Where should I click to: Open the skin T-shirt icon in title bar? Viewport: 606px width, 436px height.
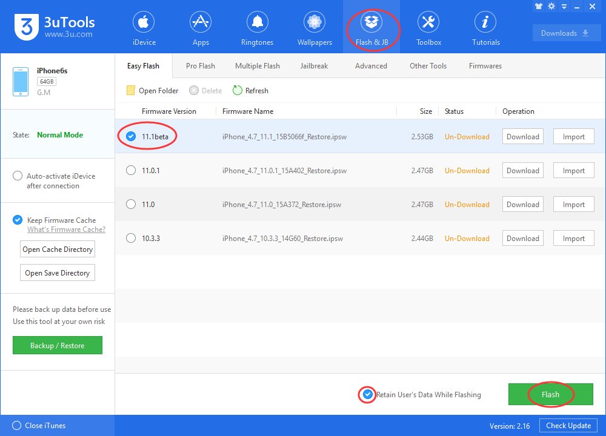[x=538, y=6]
